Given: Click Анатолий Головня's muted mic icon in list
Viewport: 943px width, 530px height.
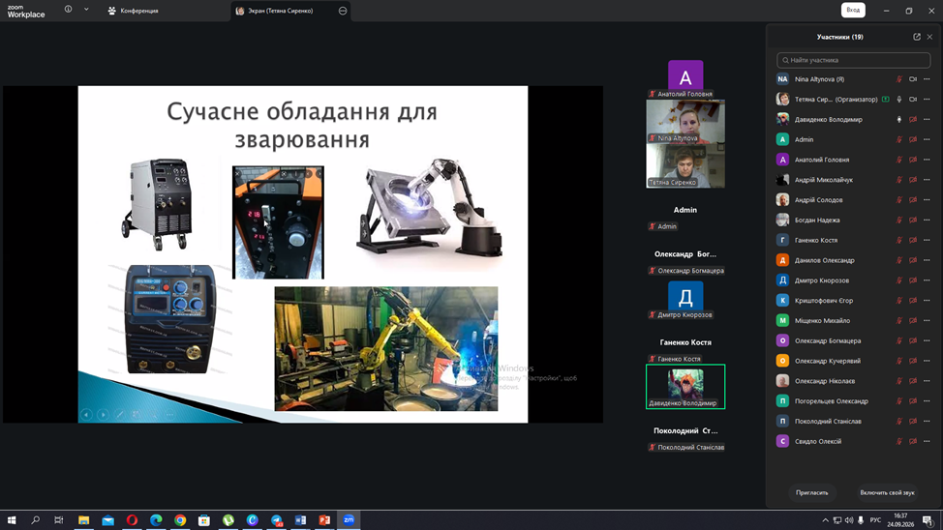Looking at the screenshot, I should click(899, 160).
